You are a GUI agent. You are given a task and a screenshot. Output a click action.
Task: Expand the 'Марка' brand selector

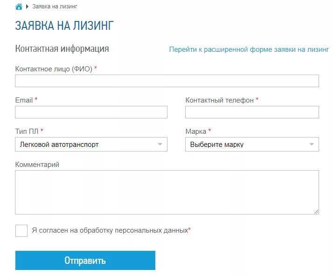252,145
